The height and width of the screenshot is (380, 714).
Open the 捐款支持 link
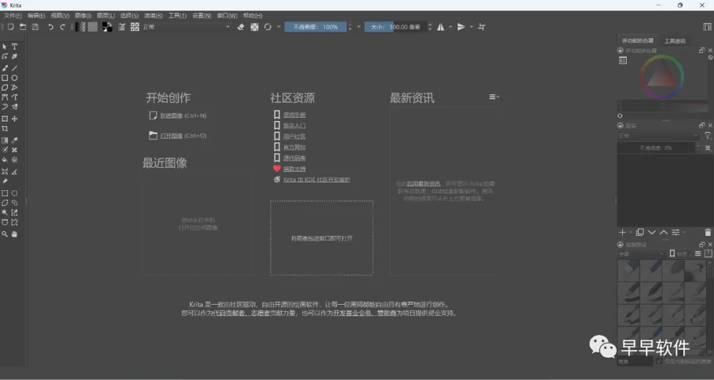pos(295,169)
